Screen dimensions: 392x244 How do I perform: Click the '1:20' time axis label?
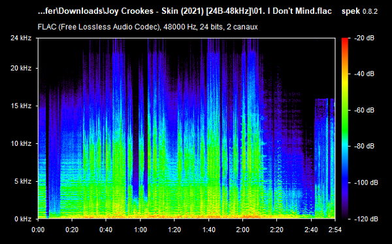click(x=174, y=230)
